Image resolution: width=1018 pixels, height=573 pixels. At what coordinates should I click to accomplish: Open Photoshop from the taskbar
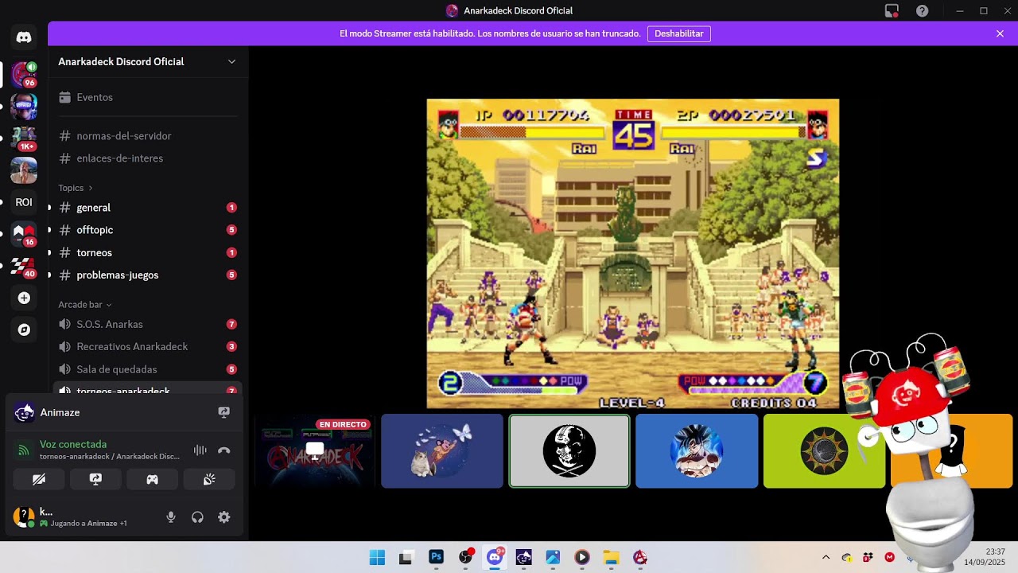(436, 557)
